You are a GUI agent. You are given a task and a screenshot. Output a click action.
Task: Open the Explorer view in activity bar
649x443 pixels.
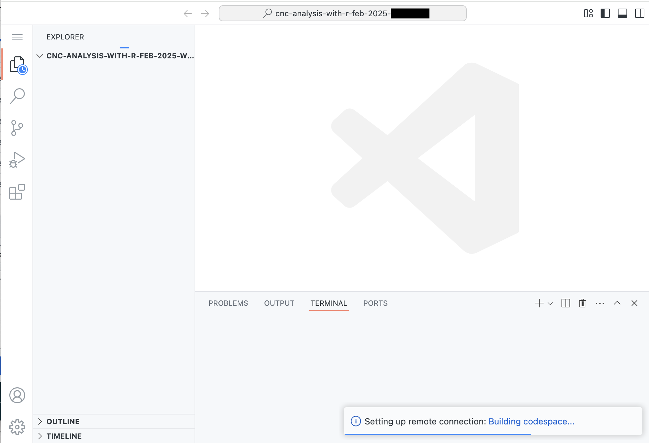18,65
